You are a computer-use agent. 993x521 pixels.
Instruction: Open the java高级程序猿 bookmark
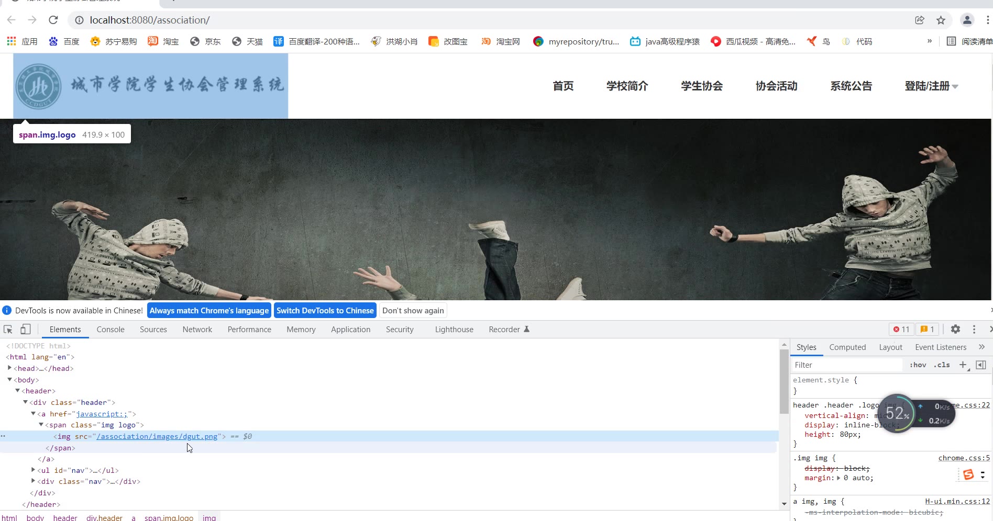coord(665,41)
